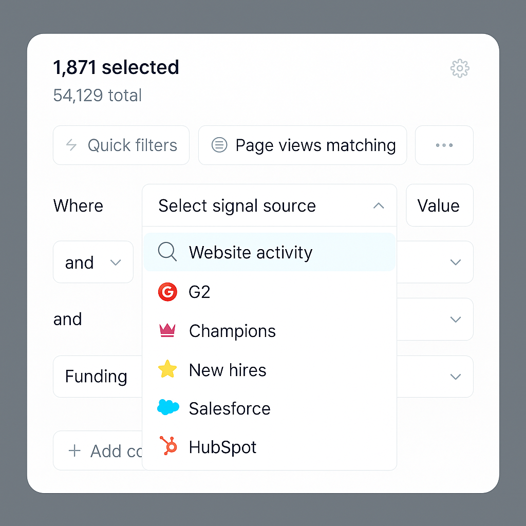Image resolution: width=526 pixels, height=526 pixels.
Task: Click the HubSpot sprocket icon
Action: (x=167, y=447)
